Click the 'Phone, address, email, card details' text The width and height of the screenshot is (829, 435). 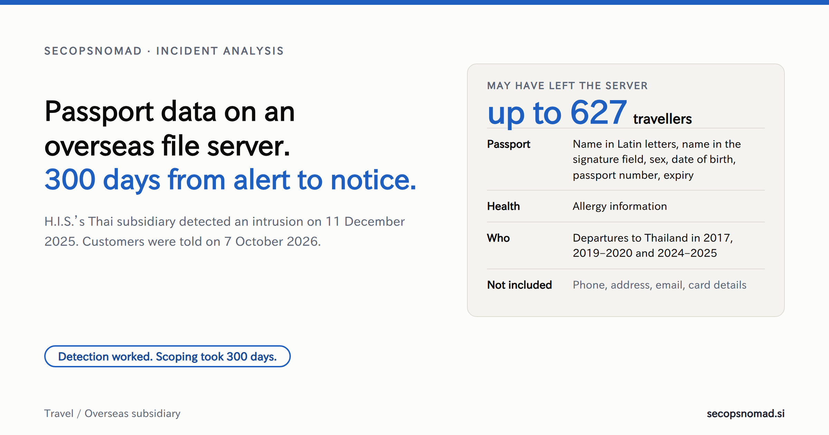(659, 285)
